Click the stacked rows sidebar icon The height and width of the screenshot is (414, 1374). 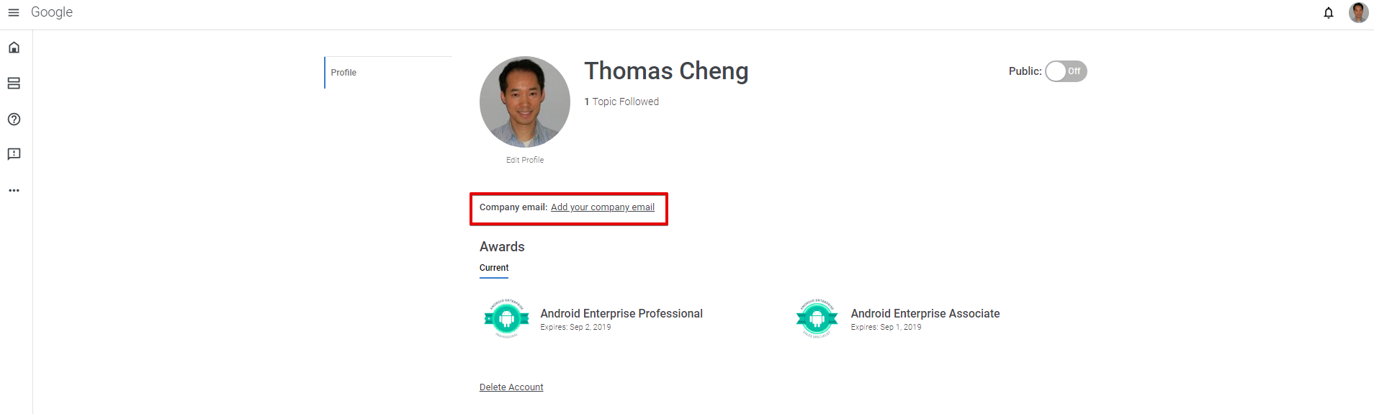click(14, 84)
